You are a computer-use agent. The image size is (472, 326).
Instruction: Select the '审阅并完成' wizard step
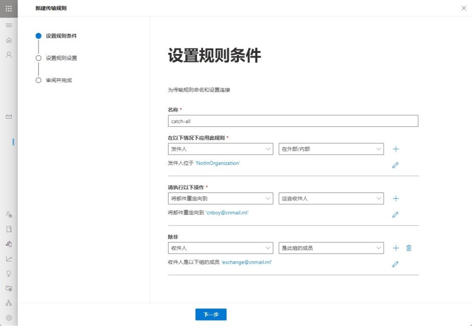pos(59,80)
